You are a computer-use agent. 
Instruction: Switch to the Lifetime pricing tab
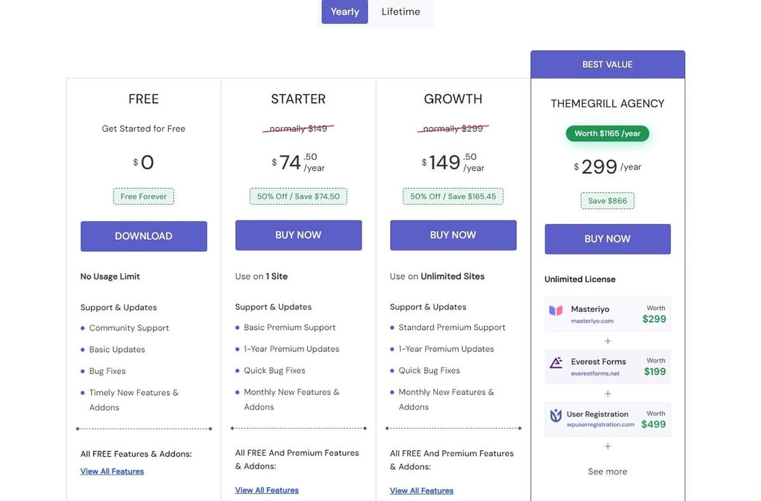[x=401, y=11]
